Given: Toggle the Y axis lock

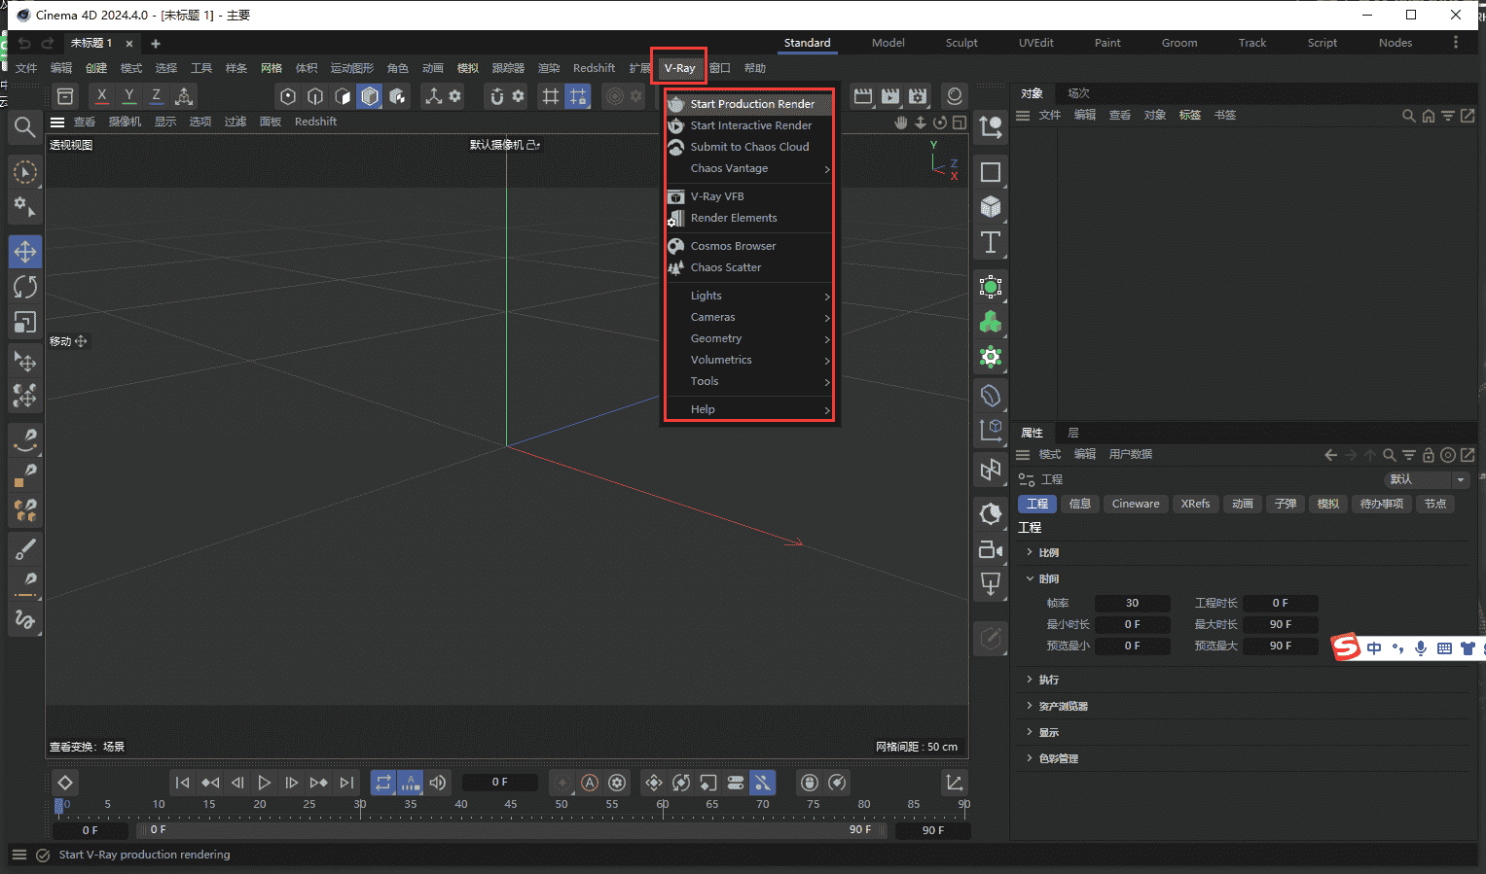Looking at the screenshot, I should (128, 95).
